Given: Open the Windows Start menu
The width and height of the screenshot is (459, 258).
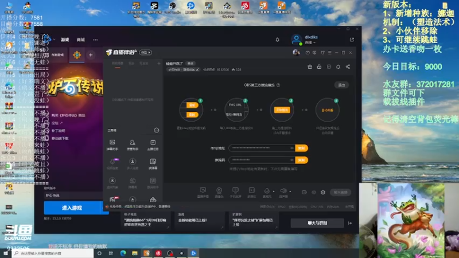Looking at the screenshot, I should [x=6, y=253].
